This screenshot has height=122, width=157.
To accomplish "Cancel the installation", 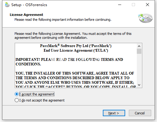I will point(140,113).
